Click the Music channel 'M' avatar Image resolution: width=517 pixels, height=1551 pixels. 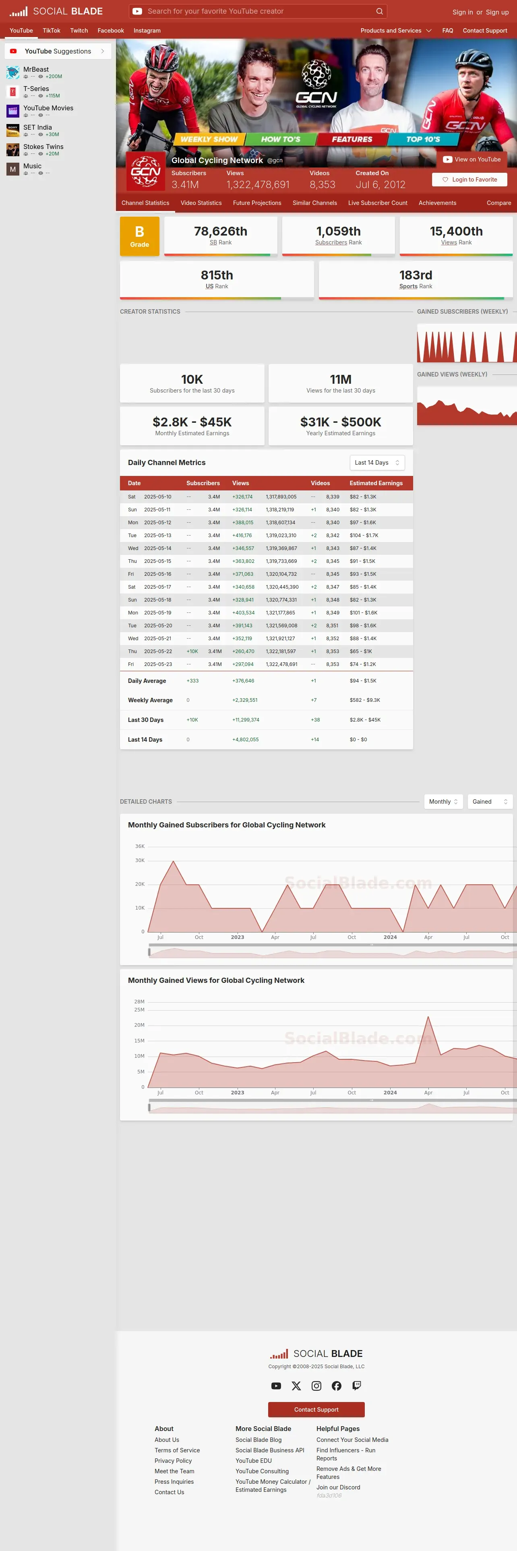(x=12, y=169)
